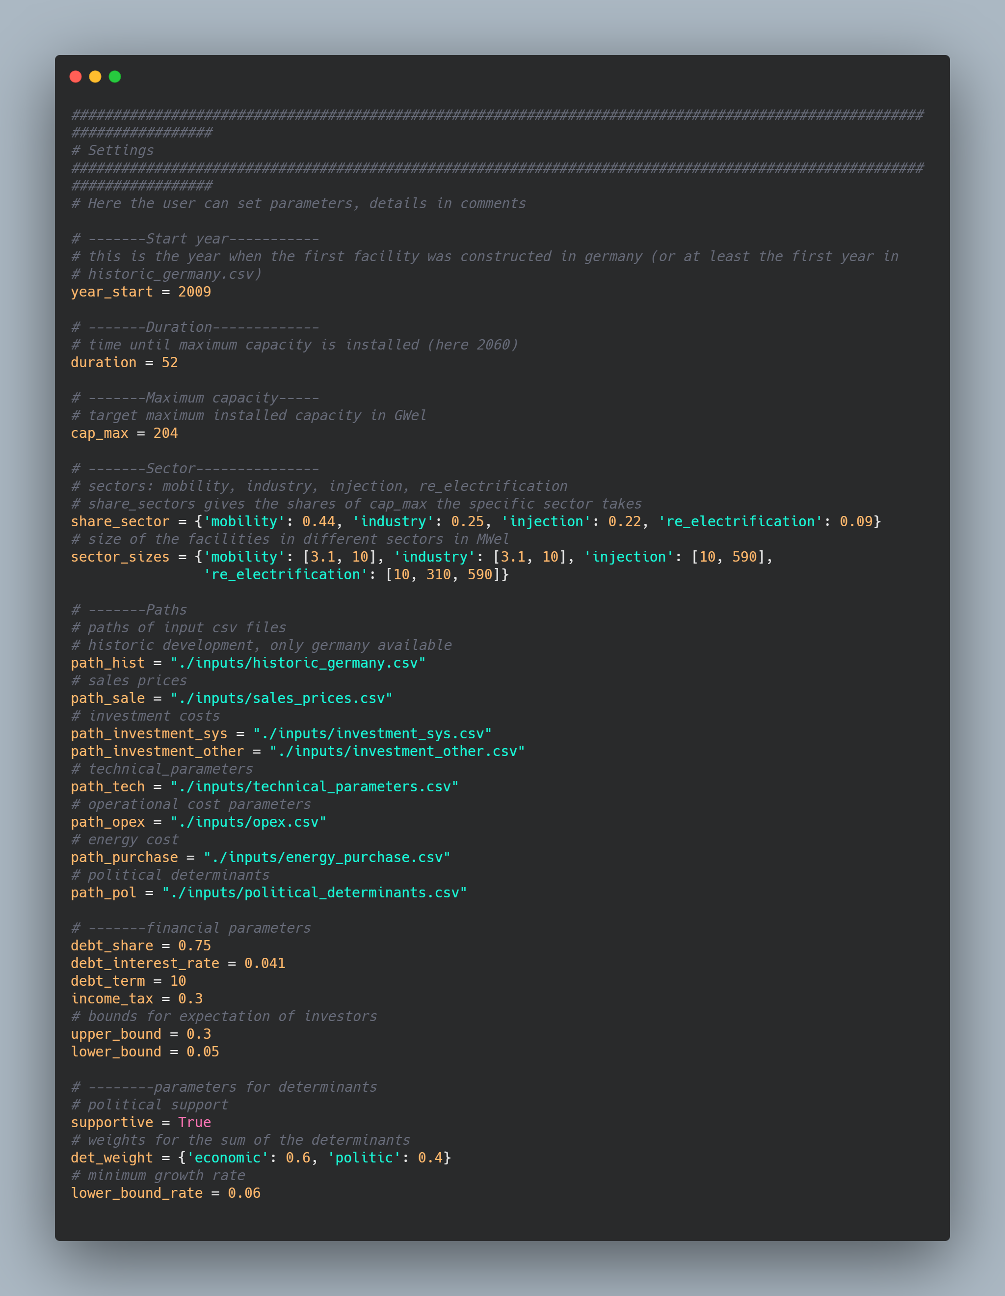Click the '# sales prices' comment
The width and height of the screenshot is (1005, 1296).
coord(129,680)
